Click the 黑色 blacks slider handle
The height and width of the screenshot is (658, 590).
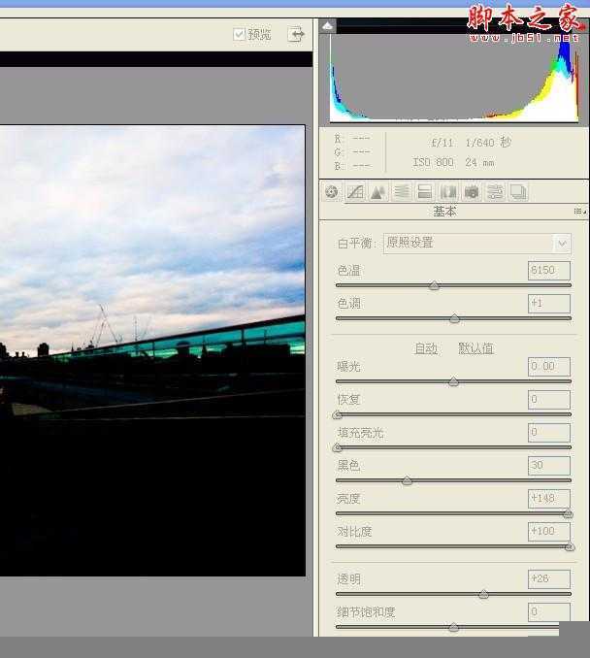tap(407, 481)
